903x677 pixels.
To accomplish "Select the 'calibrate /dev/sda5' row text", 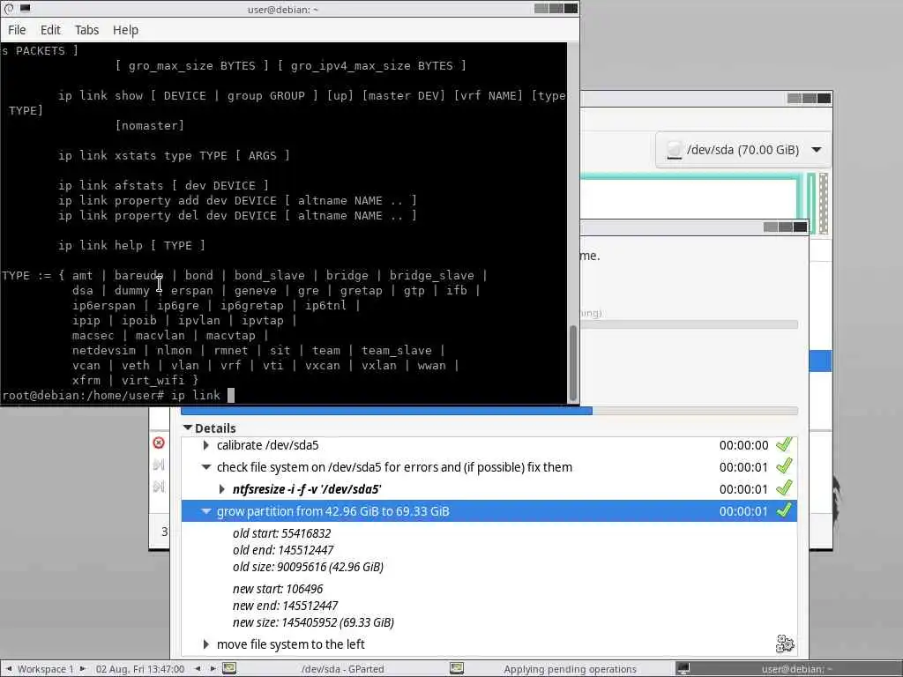I will pos(267,445).
